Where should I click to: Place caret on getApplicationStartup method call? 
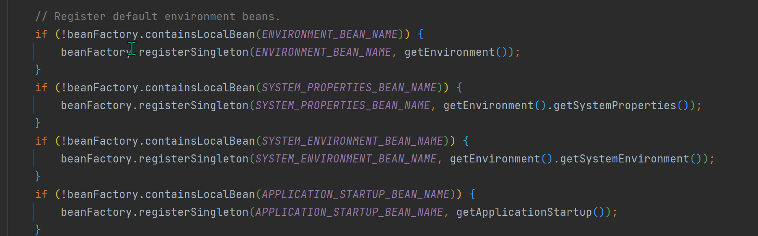point(524,212)
